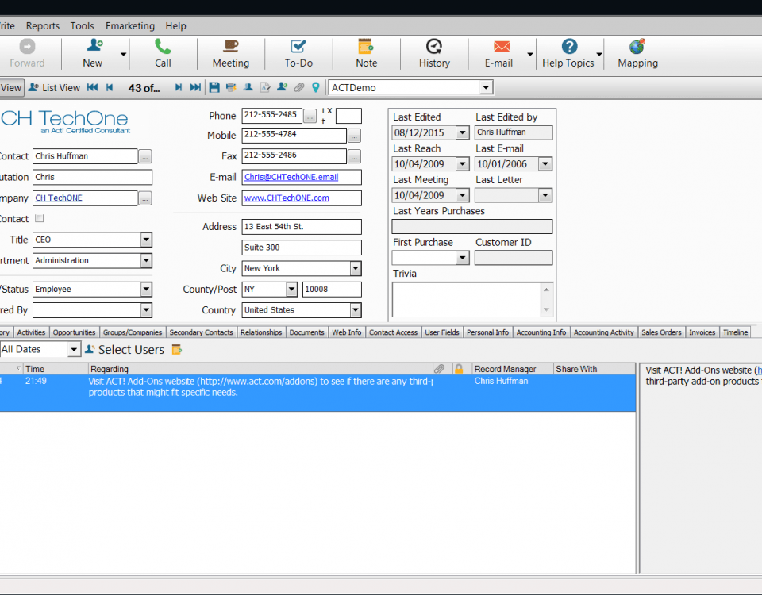Open the Chris@CHTechONE.email link
Image resolution: width=762 pixels, height=595 pixels.
tap(291, 177)
